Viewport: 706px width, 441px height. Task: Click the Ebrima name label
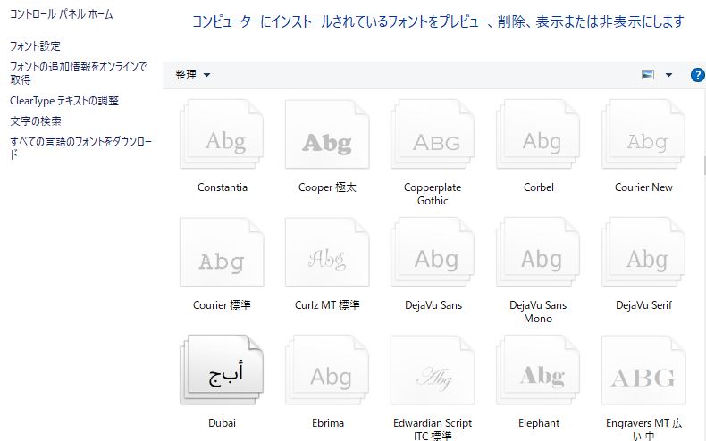(x=328, y=423)
